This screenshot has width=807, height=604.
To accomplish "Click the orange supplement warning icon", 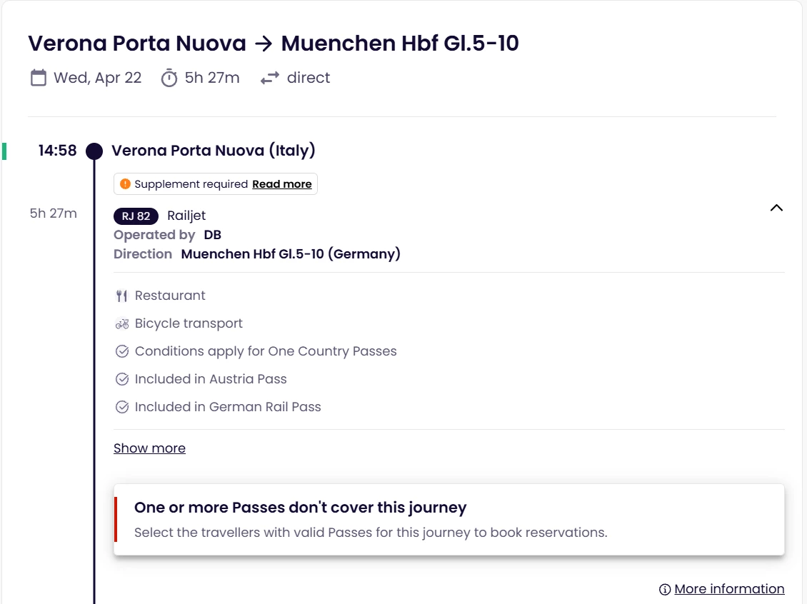I will coord(126,184).
